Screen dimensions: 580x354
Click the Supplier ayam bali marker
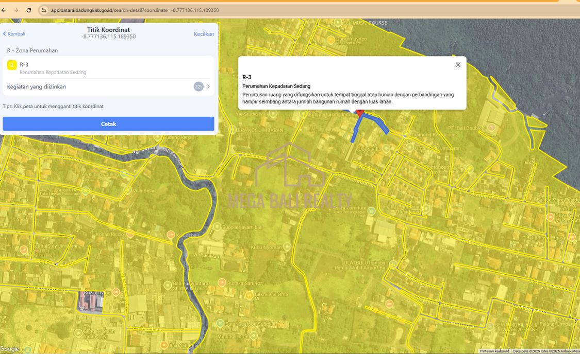click(x=217, y=227)
